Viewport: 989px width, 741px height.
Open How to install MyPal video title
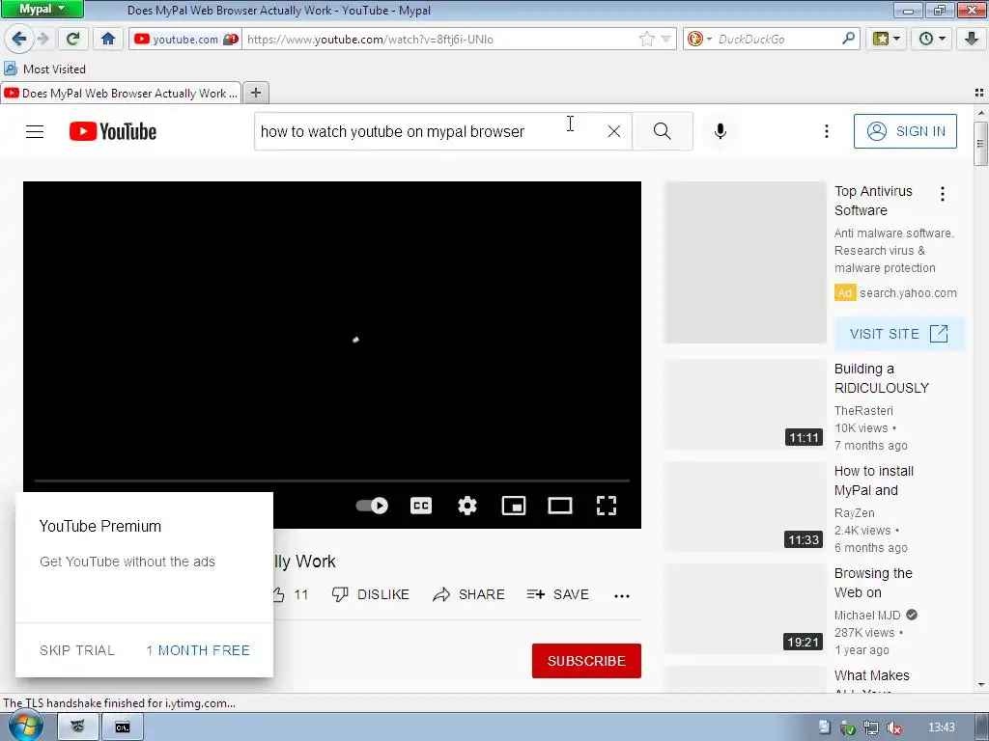click(874, 480)
